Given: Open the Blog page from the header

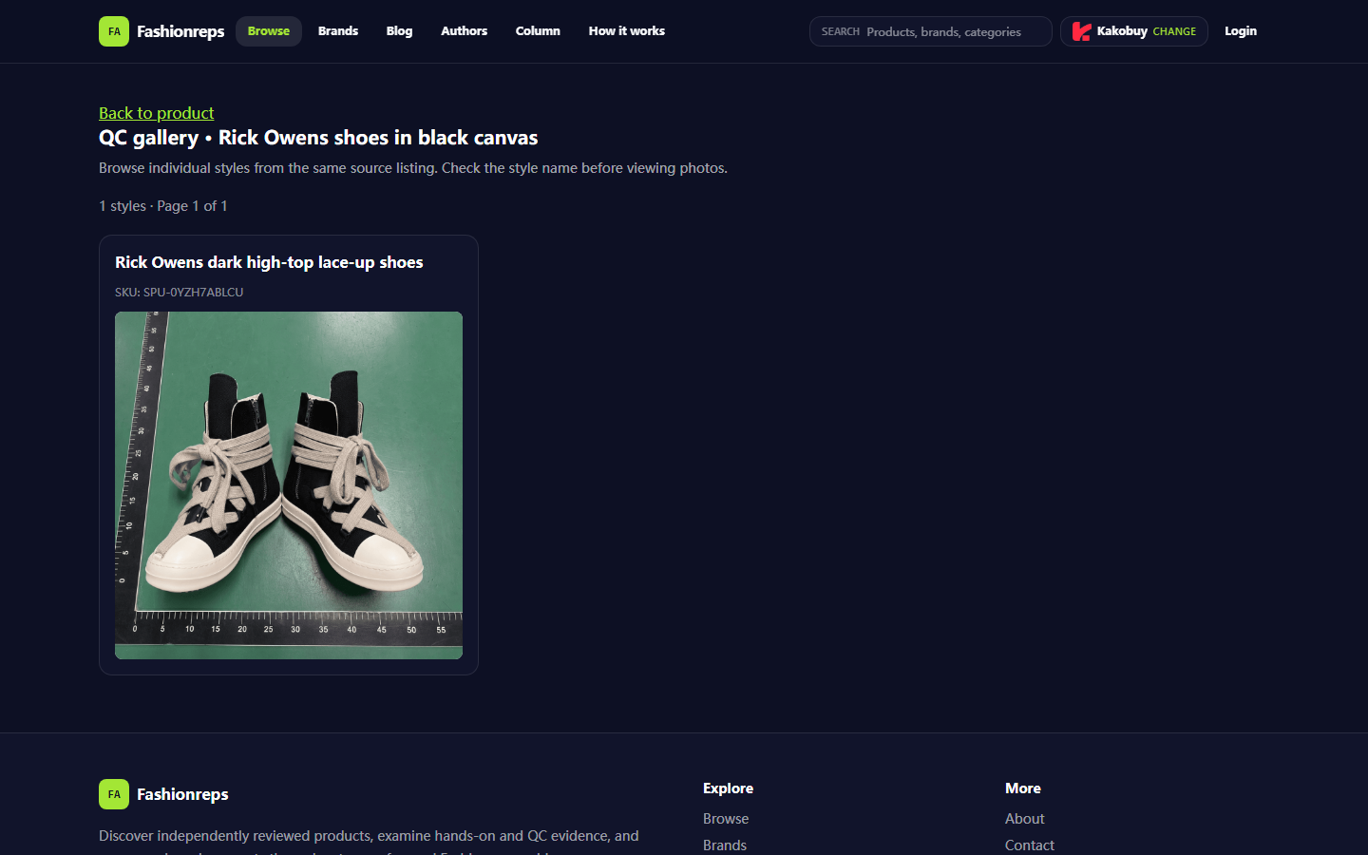Looking at the screenshot, I should [399, 31].
